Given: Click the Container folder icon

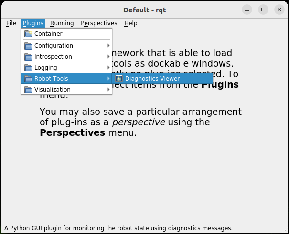Looking at the screenshot, I should click(x=28, y=34).
